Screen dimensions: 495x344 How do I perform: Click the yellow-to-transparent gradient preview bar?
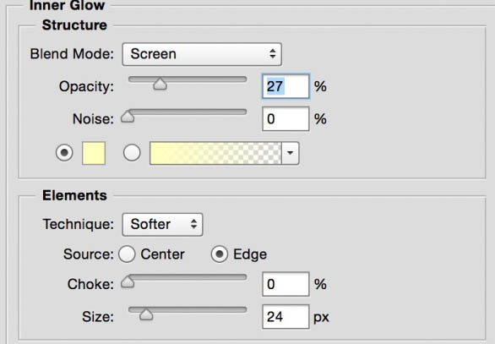215,153
